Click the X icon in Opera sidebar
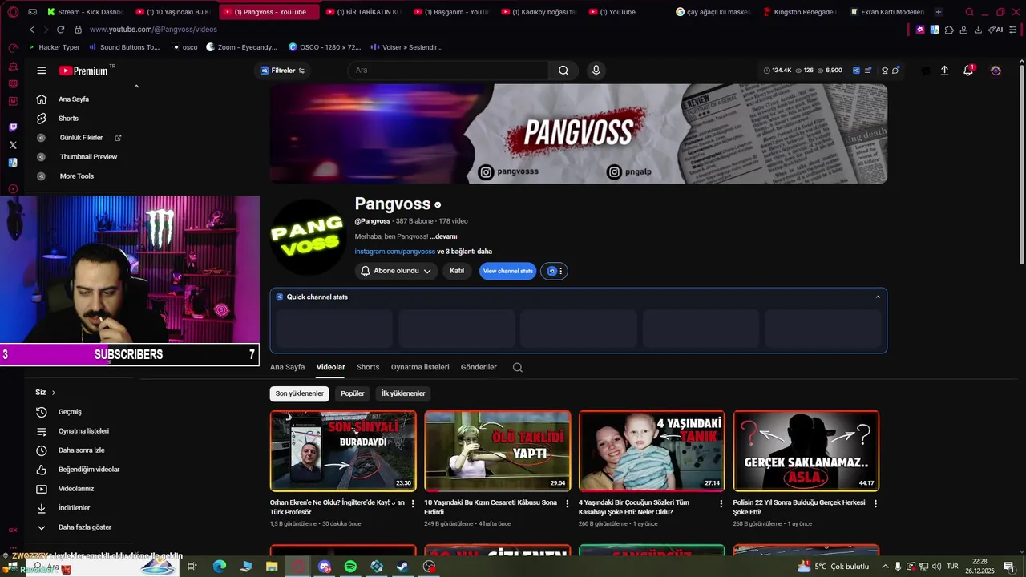Screen dimensions: 1026x577 pyautogui.click(x=13, y=145)
